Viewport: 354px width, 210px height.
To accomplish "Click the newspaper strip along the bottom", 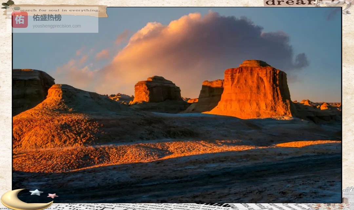I will (x=164, y=206).
